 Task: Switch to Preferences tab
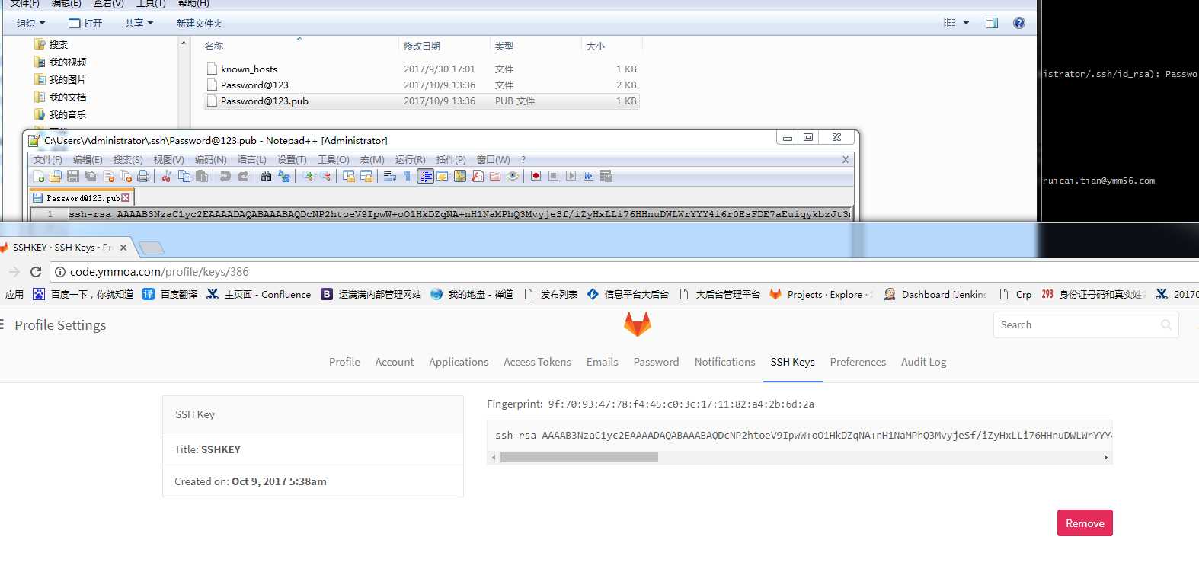tap(858, 362)
